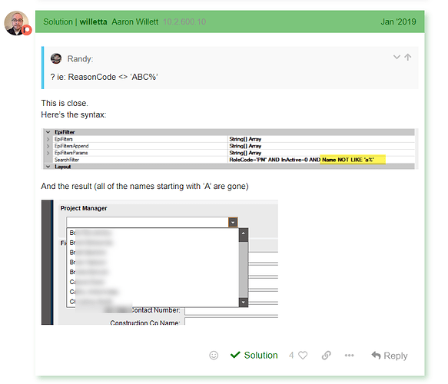Image resolution: width=448 pixels, height=384 pixels.
Task: Show more actions ellipsis menu
Action: 349,355
